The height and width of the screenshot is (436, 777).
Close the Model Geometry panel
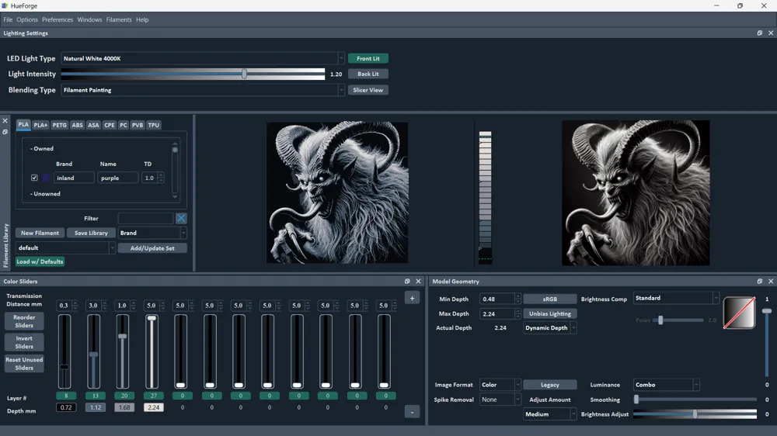tap(771, 281)
